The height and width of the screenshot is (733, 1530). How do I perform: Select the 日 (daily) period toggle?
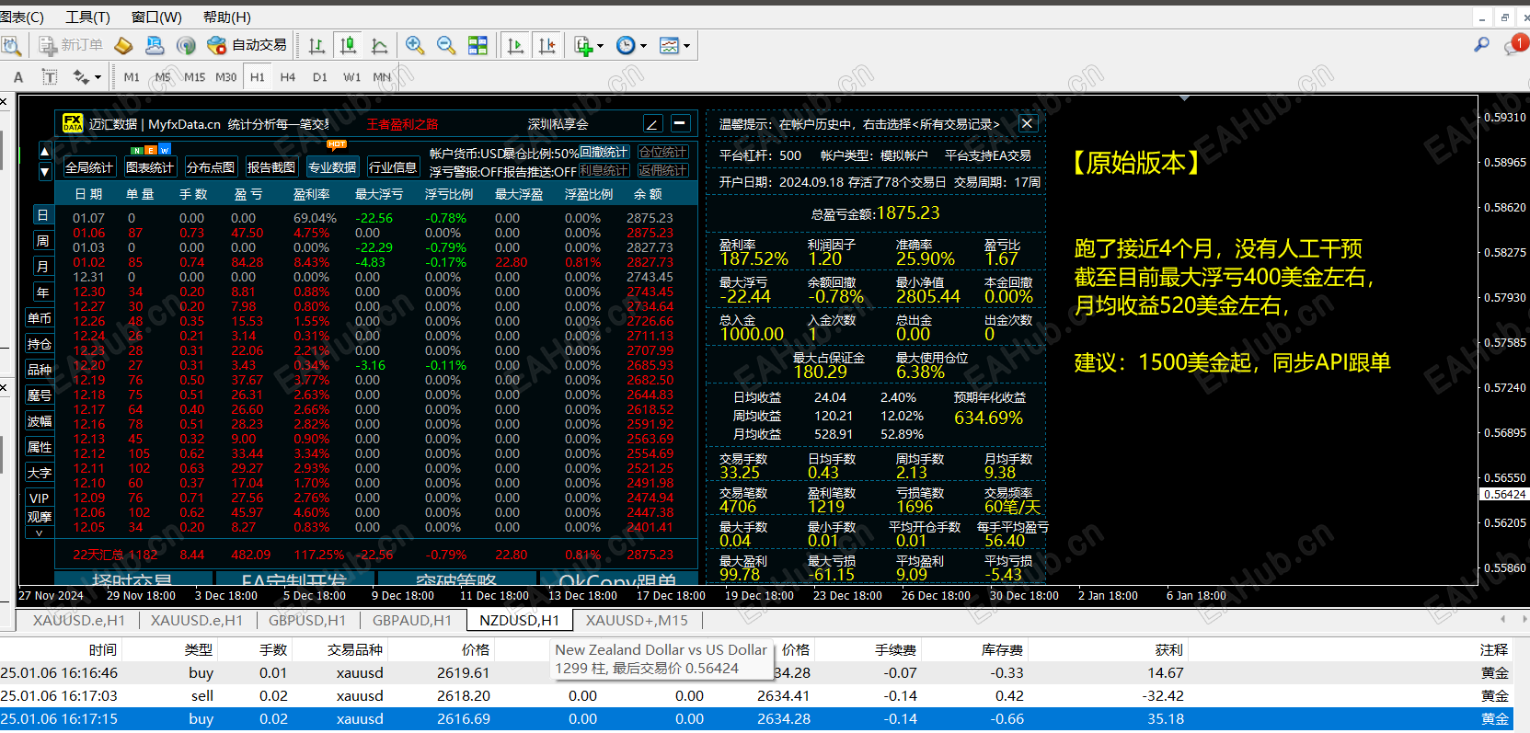coord(42,215)
